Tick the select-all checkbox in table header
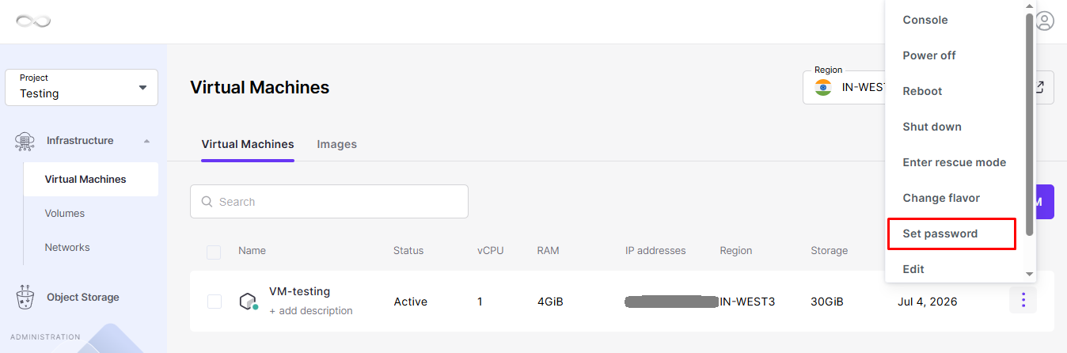This screenshot has height=353, width=1067. (214, 252)
